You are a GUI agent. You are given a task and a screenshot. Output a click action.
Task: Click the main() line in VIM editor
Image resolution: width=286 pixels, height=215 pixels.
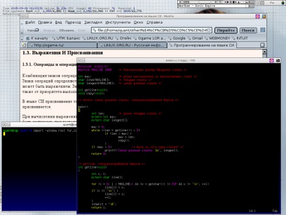pyautogui.click(x=83, y=107)
